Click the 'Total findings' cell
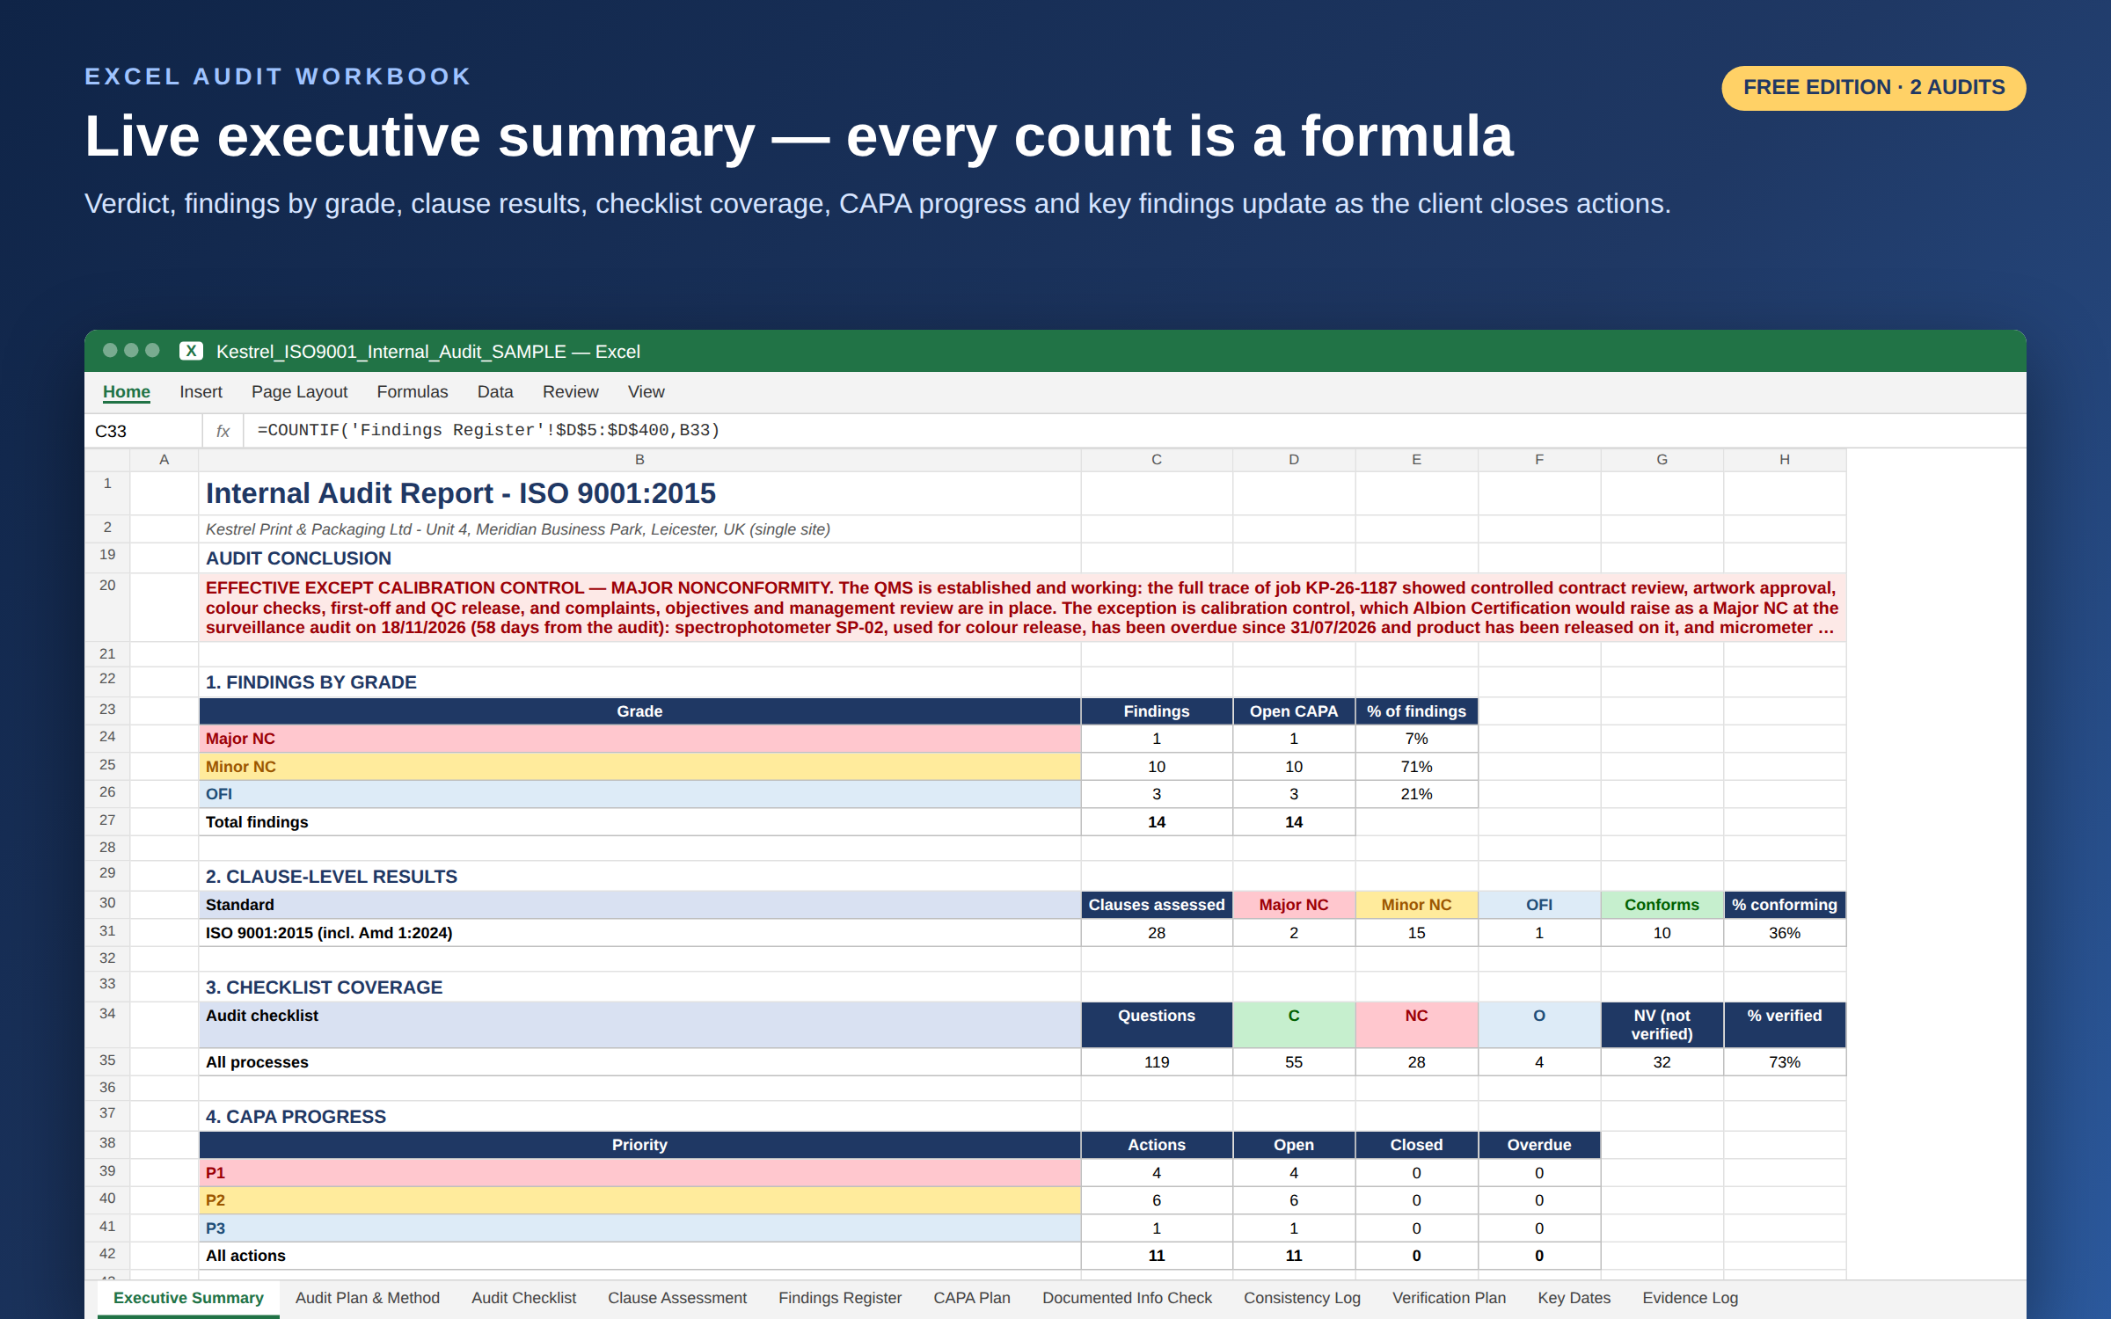Image resolution: width=2111 pixels, height=1319 pixels. (x=639, y=822)
